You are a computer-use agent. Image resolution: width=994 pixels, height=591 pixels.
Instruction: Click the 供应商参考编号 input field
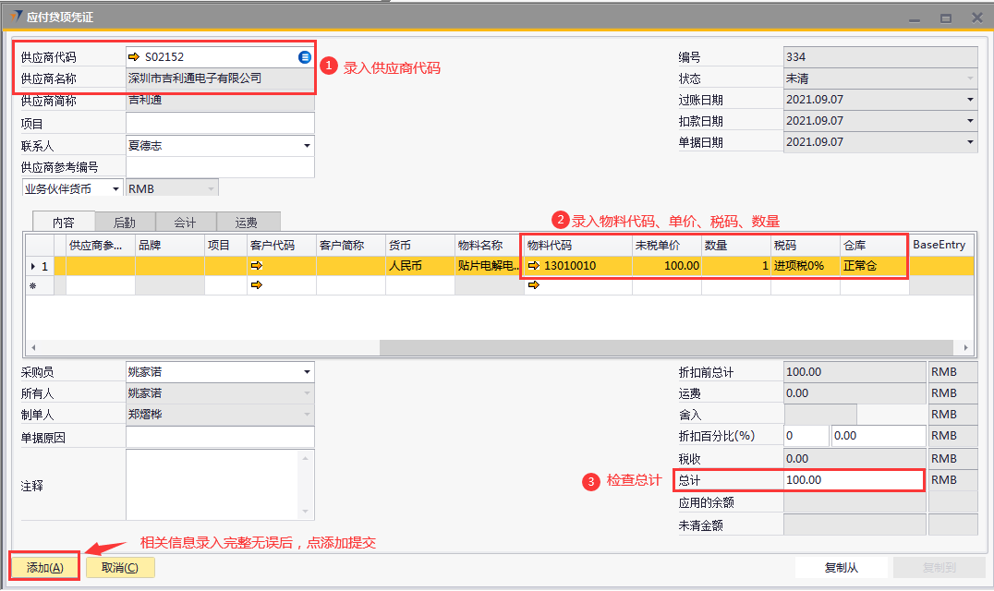pyautogui.click(x=220, y=167)
